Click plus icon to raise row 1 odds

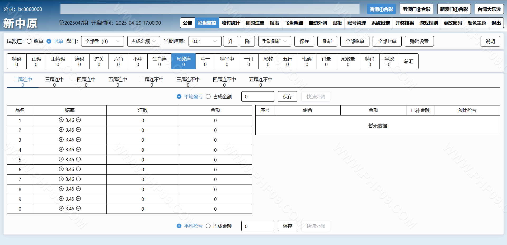click(x=61, y=120)
